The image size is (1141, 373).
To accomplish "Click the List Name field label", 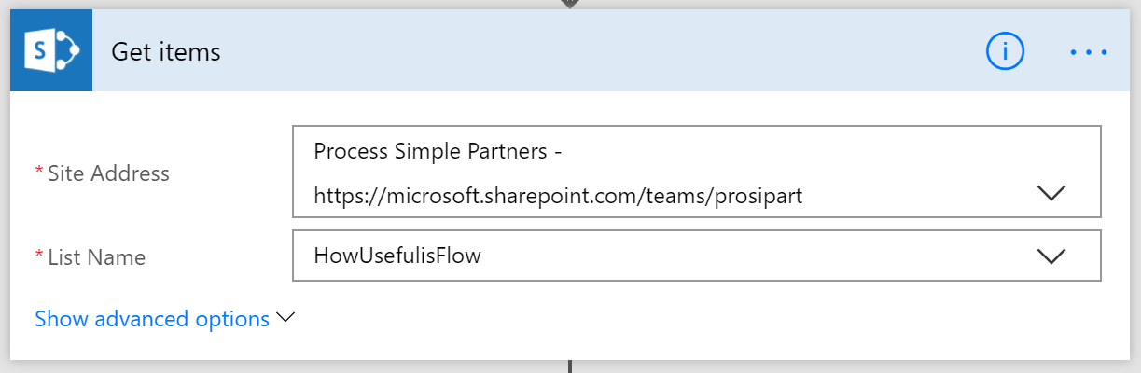I will (x=96, y=256).
